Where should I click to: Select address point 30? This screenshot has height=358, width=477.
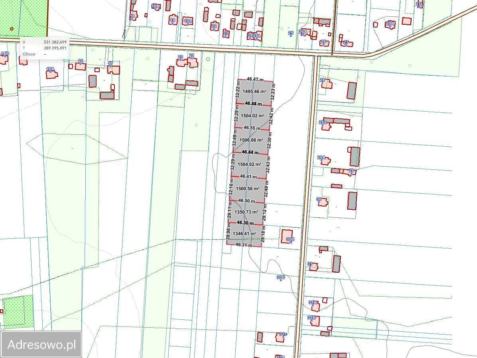(x=319, y=200)
